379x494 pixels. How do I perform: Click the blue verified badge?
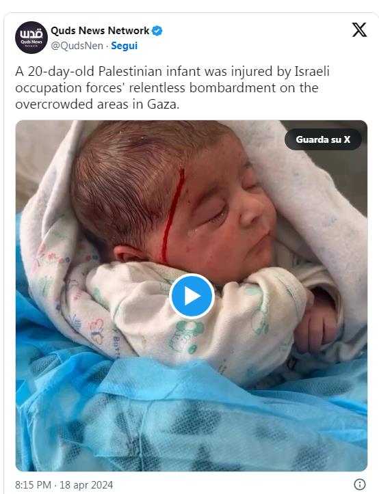(157, 31)
